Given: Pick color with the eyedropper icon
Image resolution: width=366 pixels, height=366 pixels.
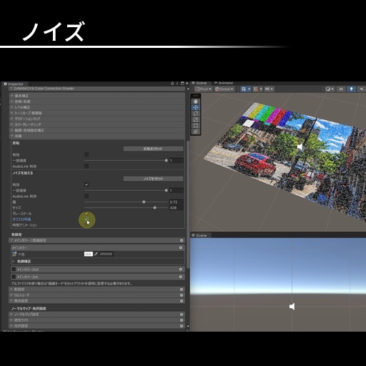Looking at the screenshot, I should [x=96, y=254].
